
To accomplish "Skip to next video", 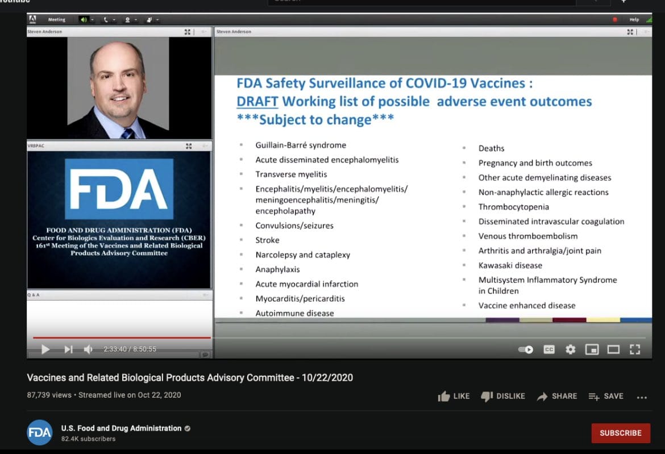I will click(68, 349).
